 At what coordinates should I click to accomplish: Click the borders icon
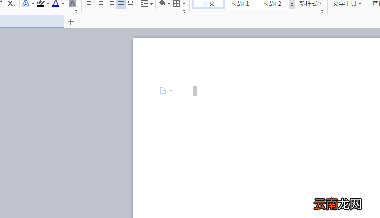click(x=177, y=4)
